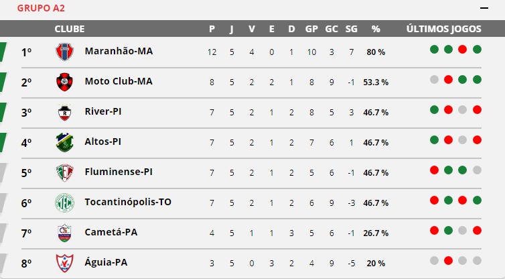This screenshot has height=279, width=505.
Task: Click the Cametá-PA team crest
Action: click(65, 233)
